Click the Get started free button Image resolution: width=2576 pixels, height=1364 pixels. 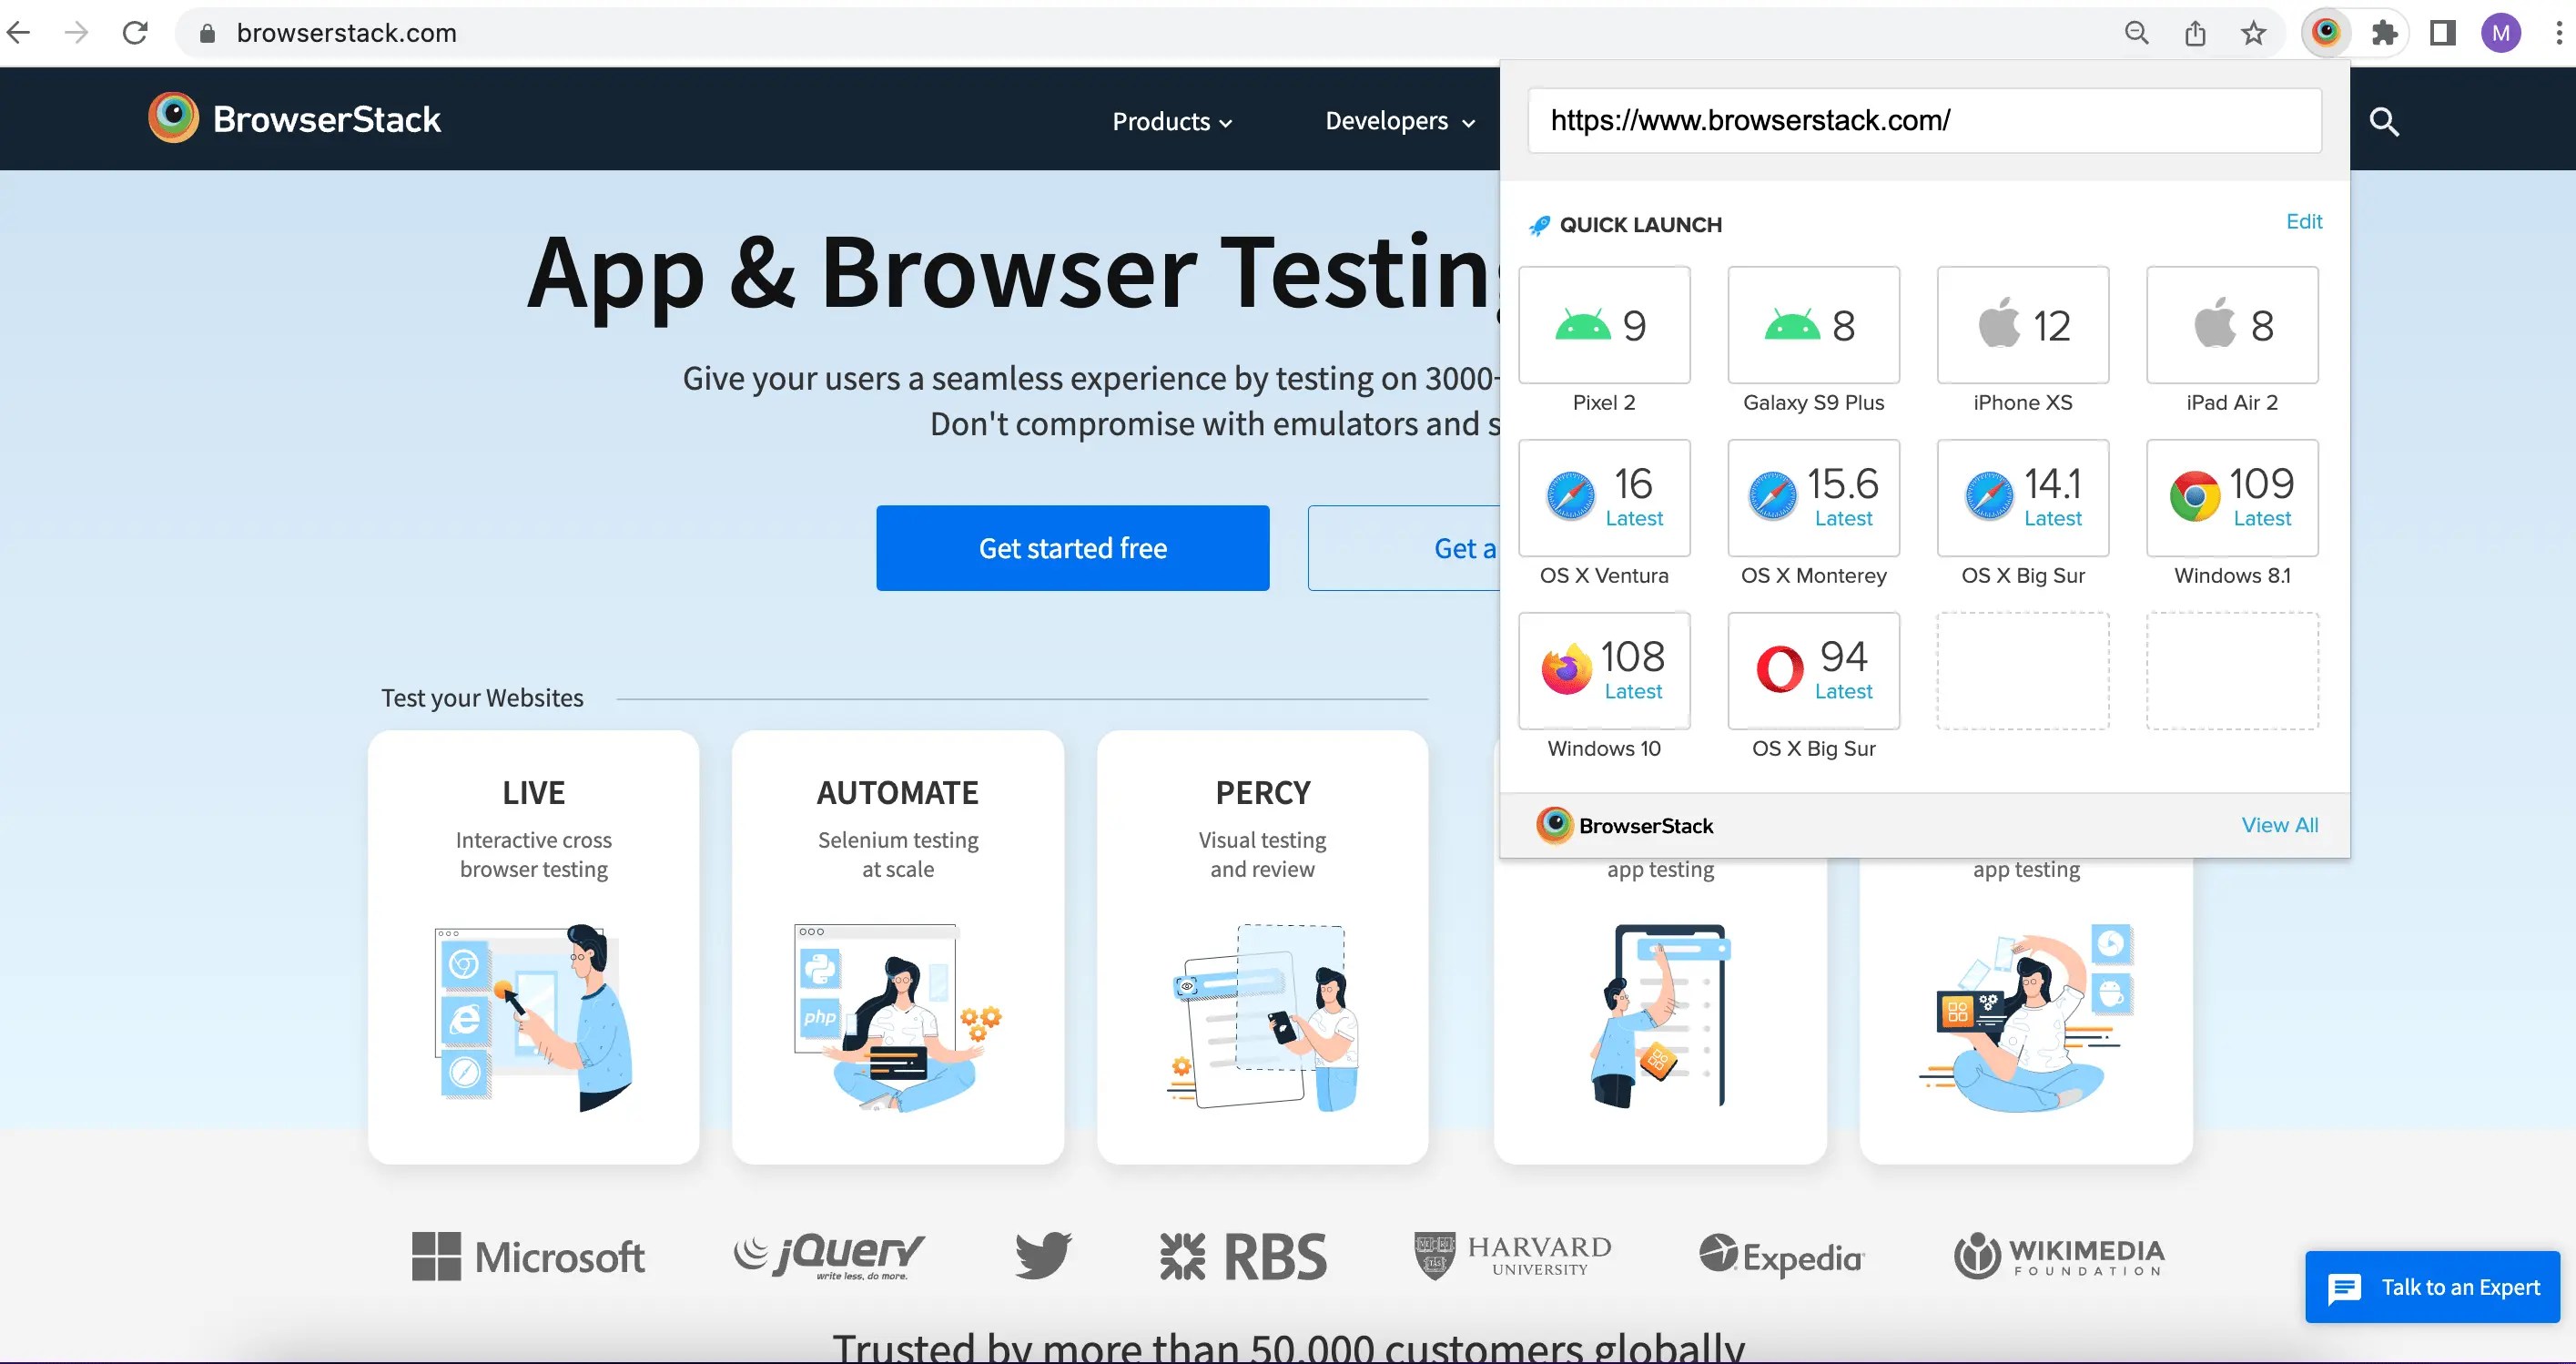click(x=1072, y=547)
